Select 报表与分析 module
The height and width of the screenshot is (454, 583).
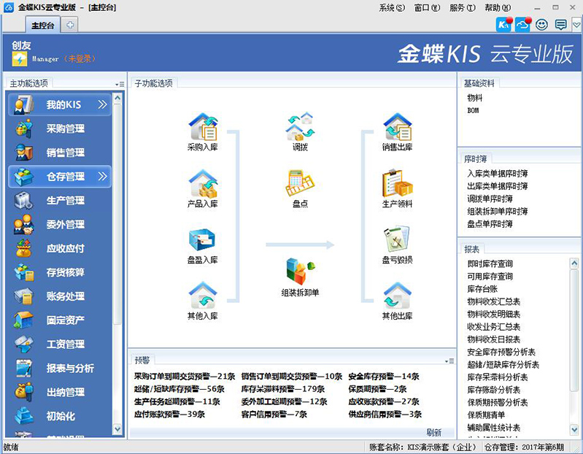click(60, 368)
